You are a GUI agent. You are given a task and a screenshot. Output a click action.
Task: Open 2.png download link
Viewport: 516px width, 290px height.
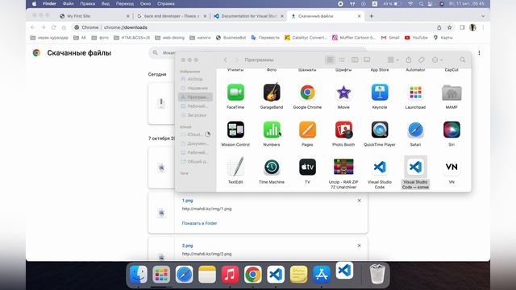pos(187,246)
